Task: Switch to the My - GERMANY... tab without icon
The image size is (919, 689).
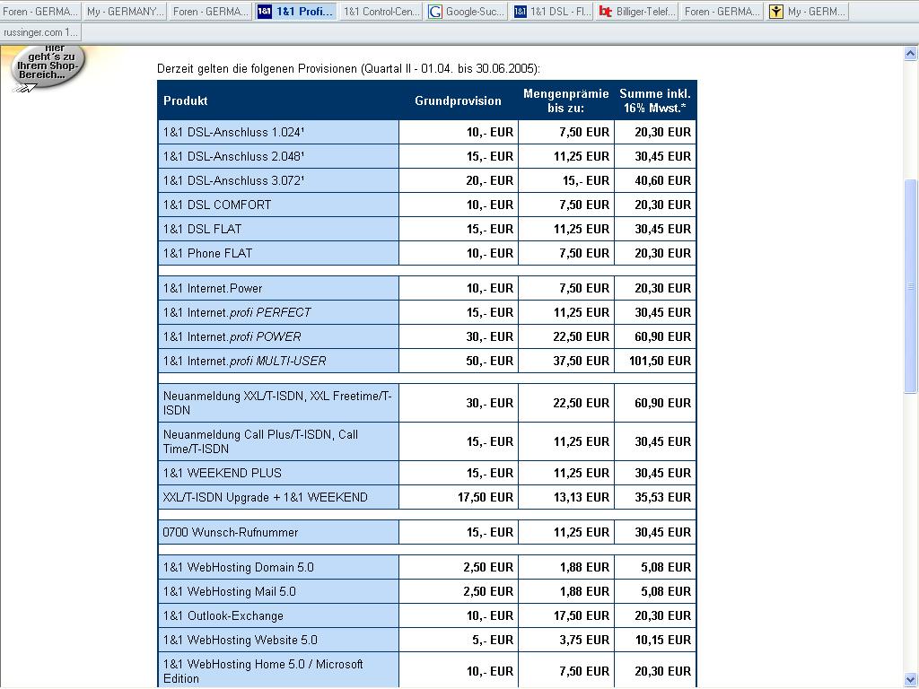Action: pos(126,11)
